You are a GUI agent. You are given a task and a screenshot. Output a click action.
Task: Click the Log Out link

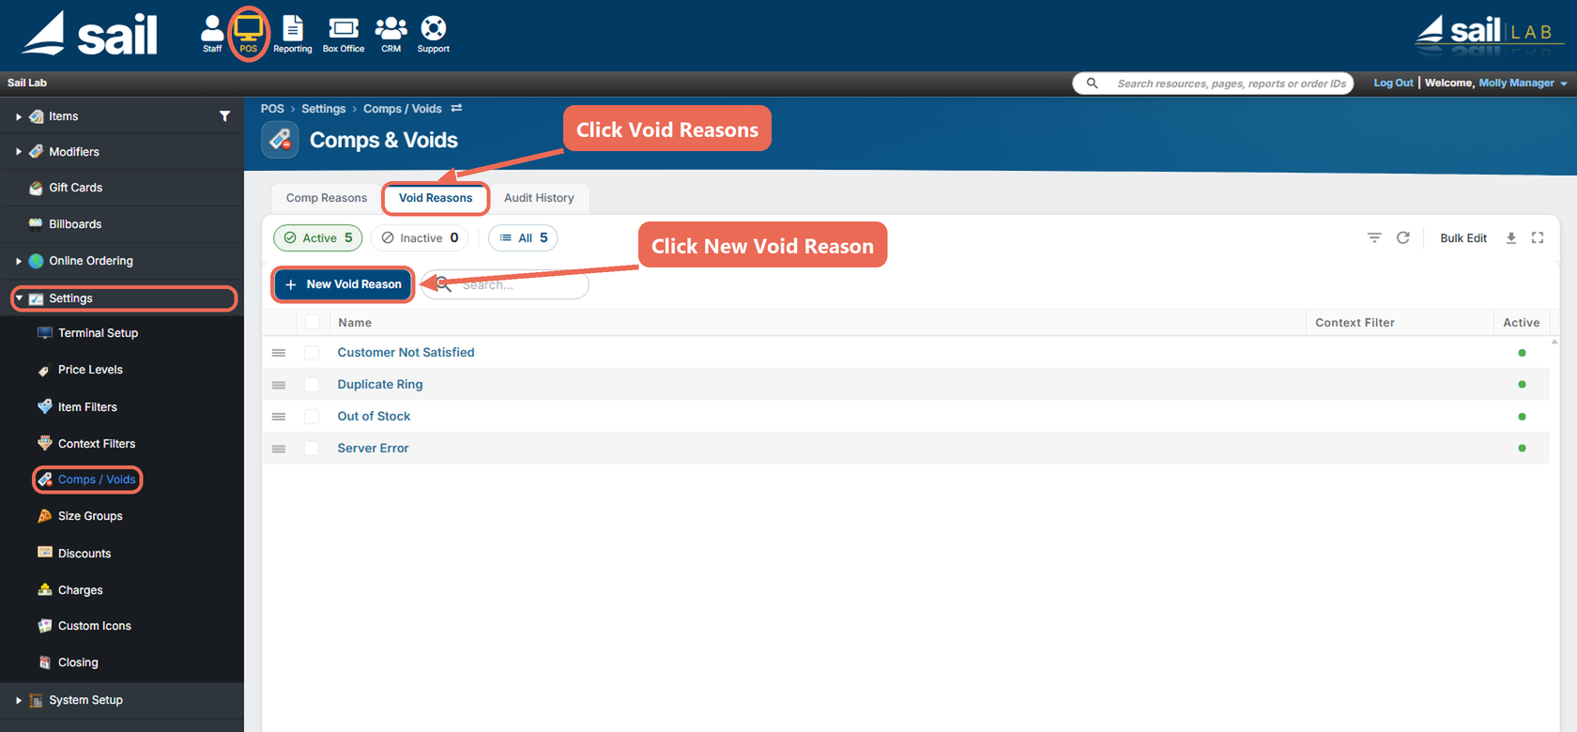coord(1393,84)
